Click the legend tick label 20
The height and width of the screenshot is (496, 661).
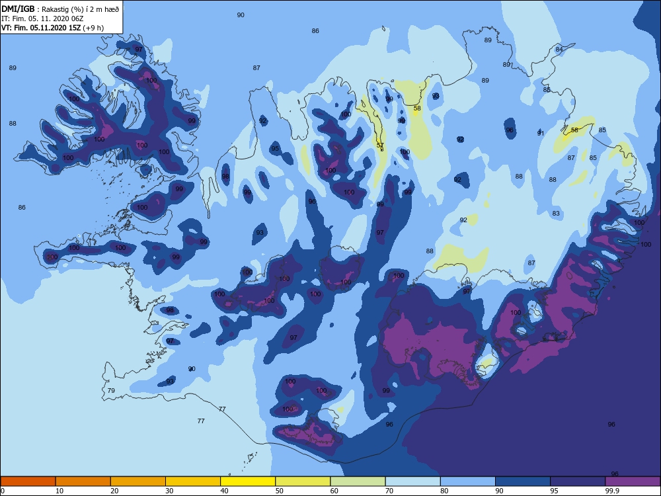click(x=114, y=491)
